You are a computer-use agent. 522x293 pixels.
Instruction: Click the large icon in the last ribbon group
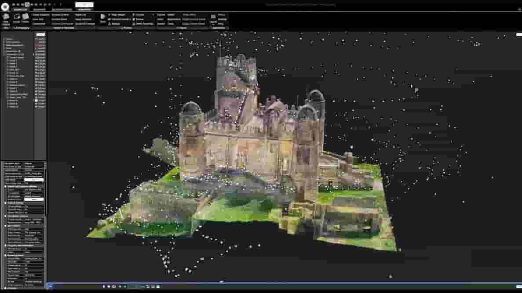click(x=213, y=17)
